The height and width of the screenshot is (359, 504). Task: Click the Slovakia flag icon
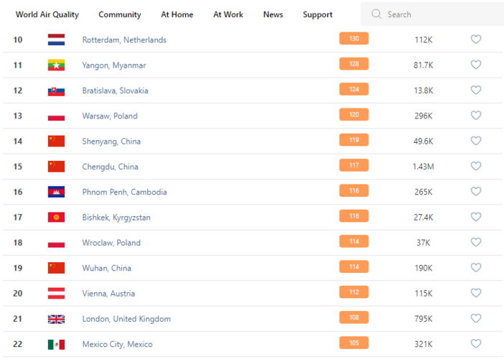click(x=56, y=90)
